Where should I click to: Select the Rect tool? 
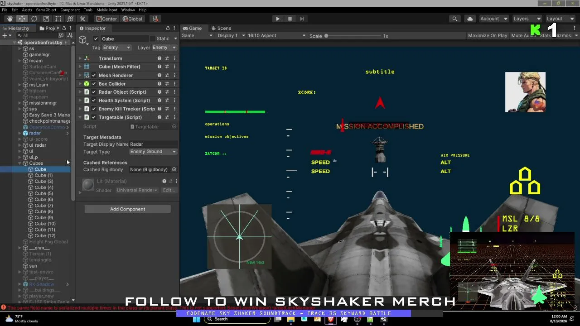click(x=58, y=19)
